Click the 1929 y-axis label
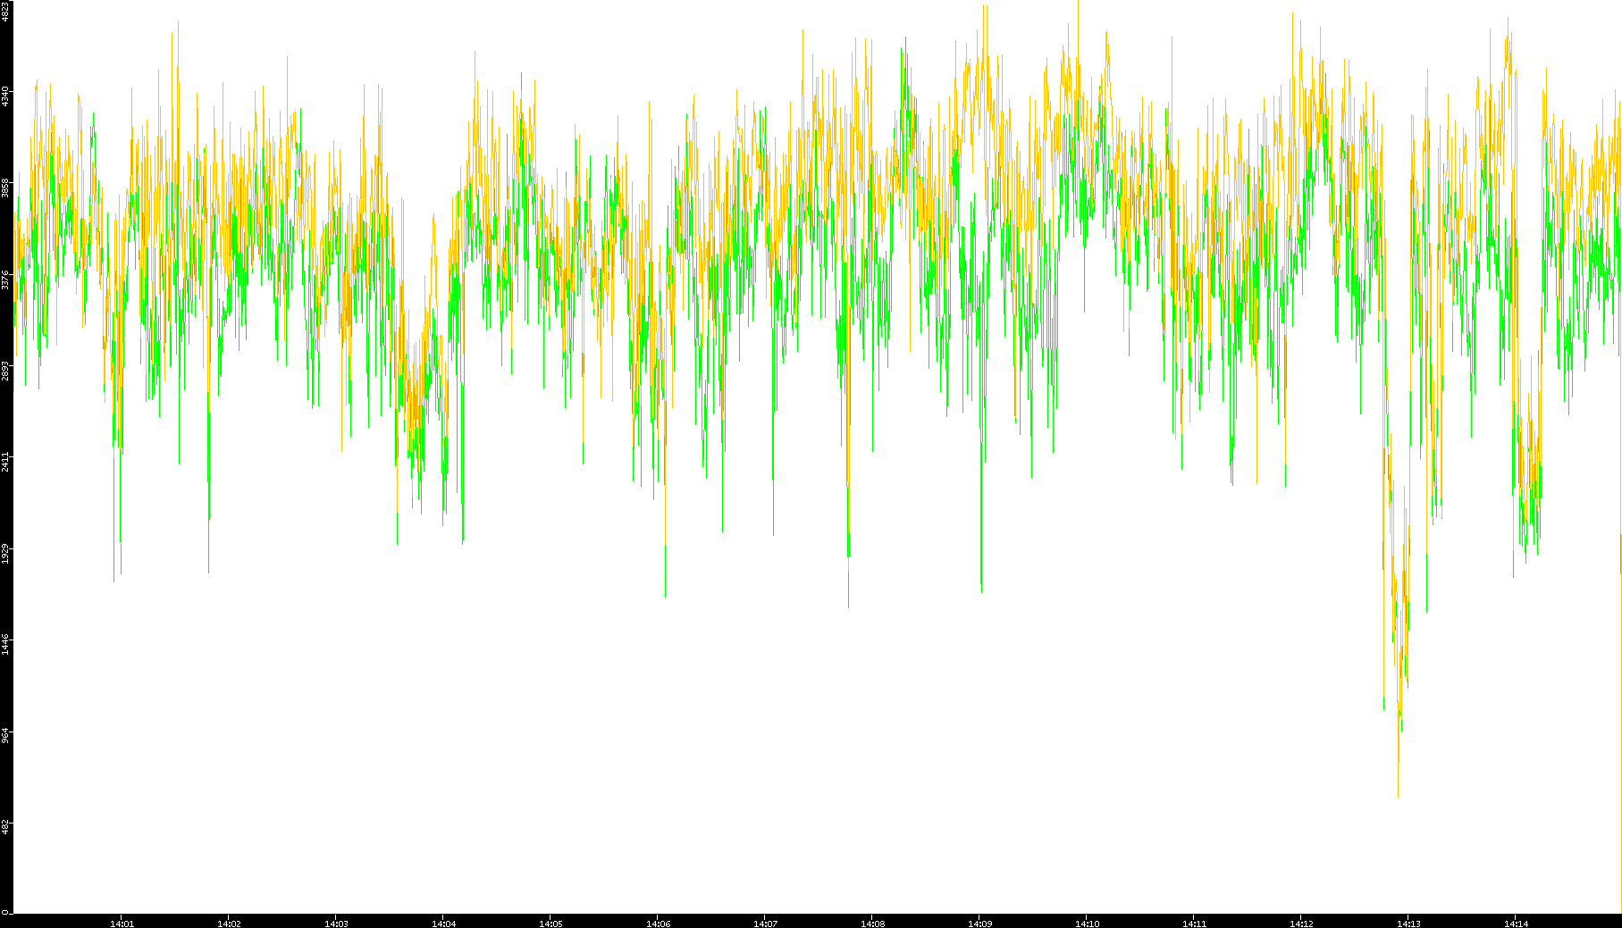 click(x=5, y=553)
